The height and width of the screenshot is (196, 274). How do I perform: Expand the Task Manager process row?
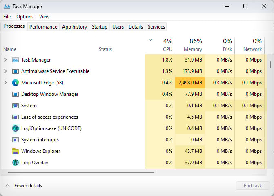(5, 60)
